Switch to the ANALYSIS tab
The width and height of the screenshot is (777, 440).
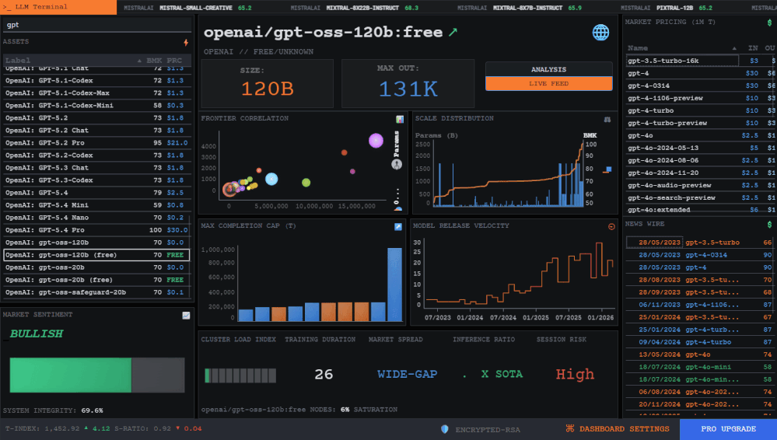point(548,69)
